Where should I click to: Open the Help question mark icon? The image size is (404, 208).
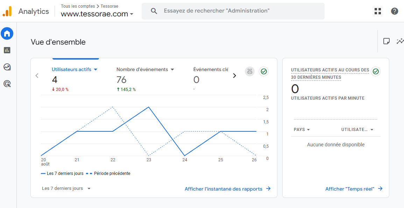[x=395, y=11]
